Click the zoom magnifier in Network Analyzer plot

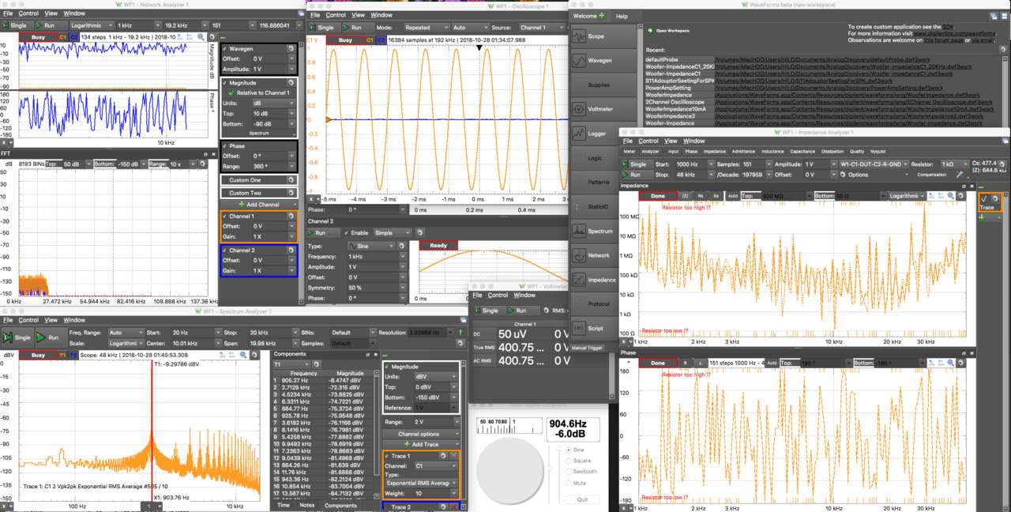pyautogui.click(x=201, y=37)
